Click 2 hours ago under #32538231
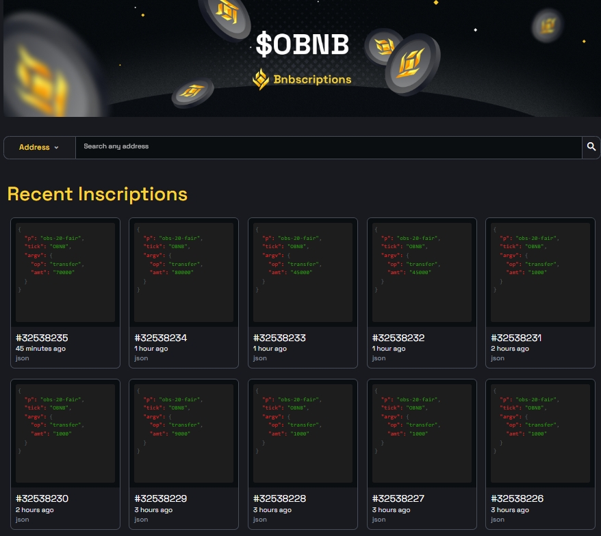 coord(510,349)
